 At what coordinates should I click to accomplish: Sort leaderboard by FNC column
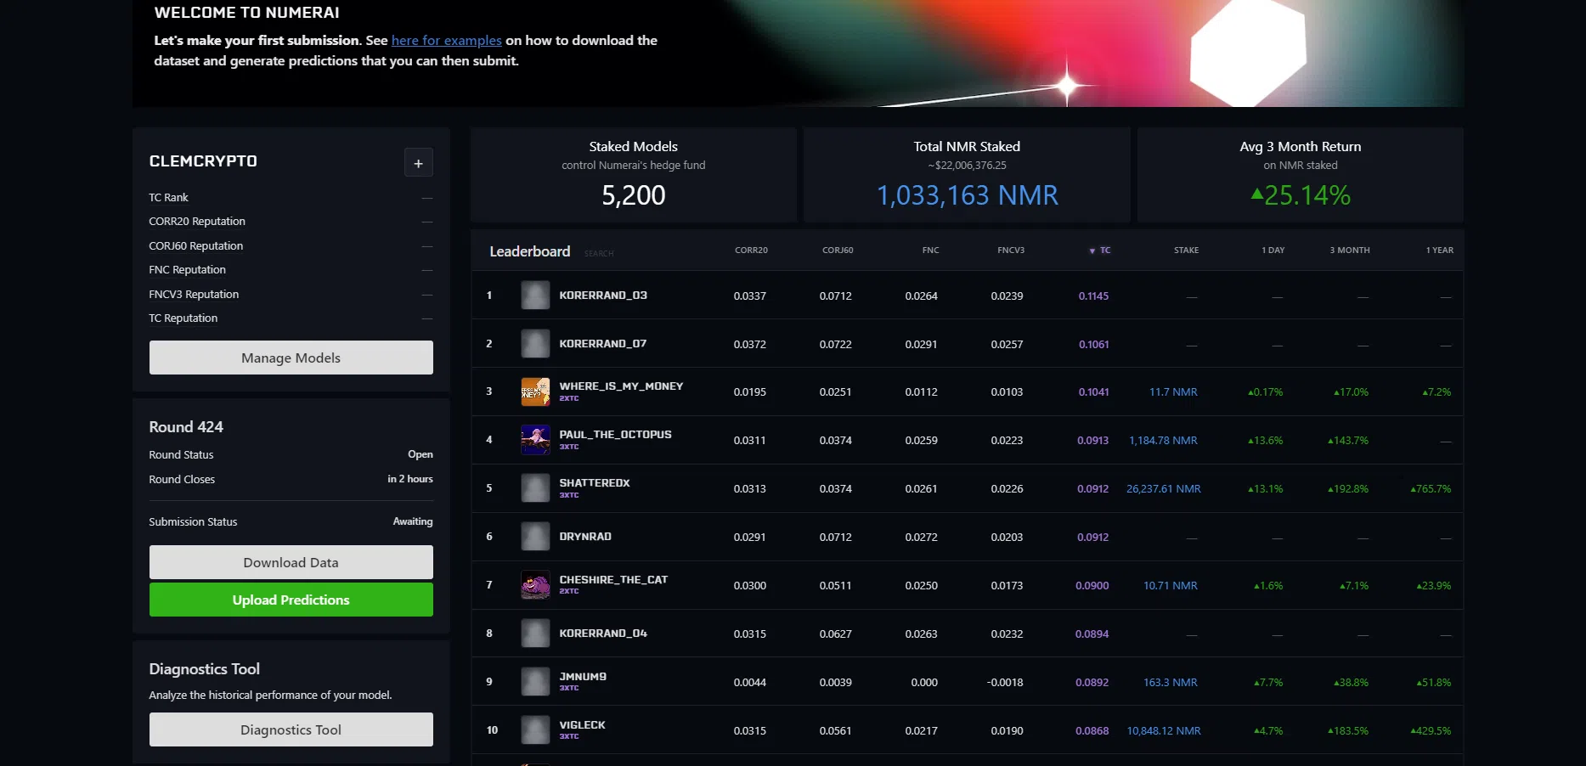pyautogui.click(x=930, y=251)
